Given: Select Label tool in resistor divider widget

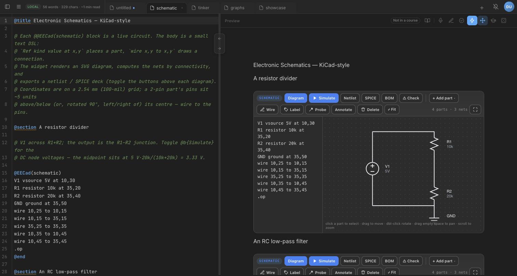Looking at the screenshot, I should pos(292,110).
